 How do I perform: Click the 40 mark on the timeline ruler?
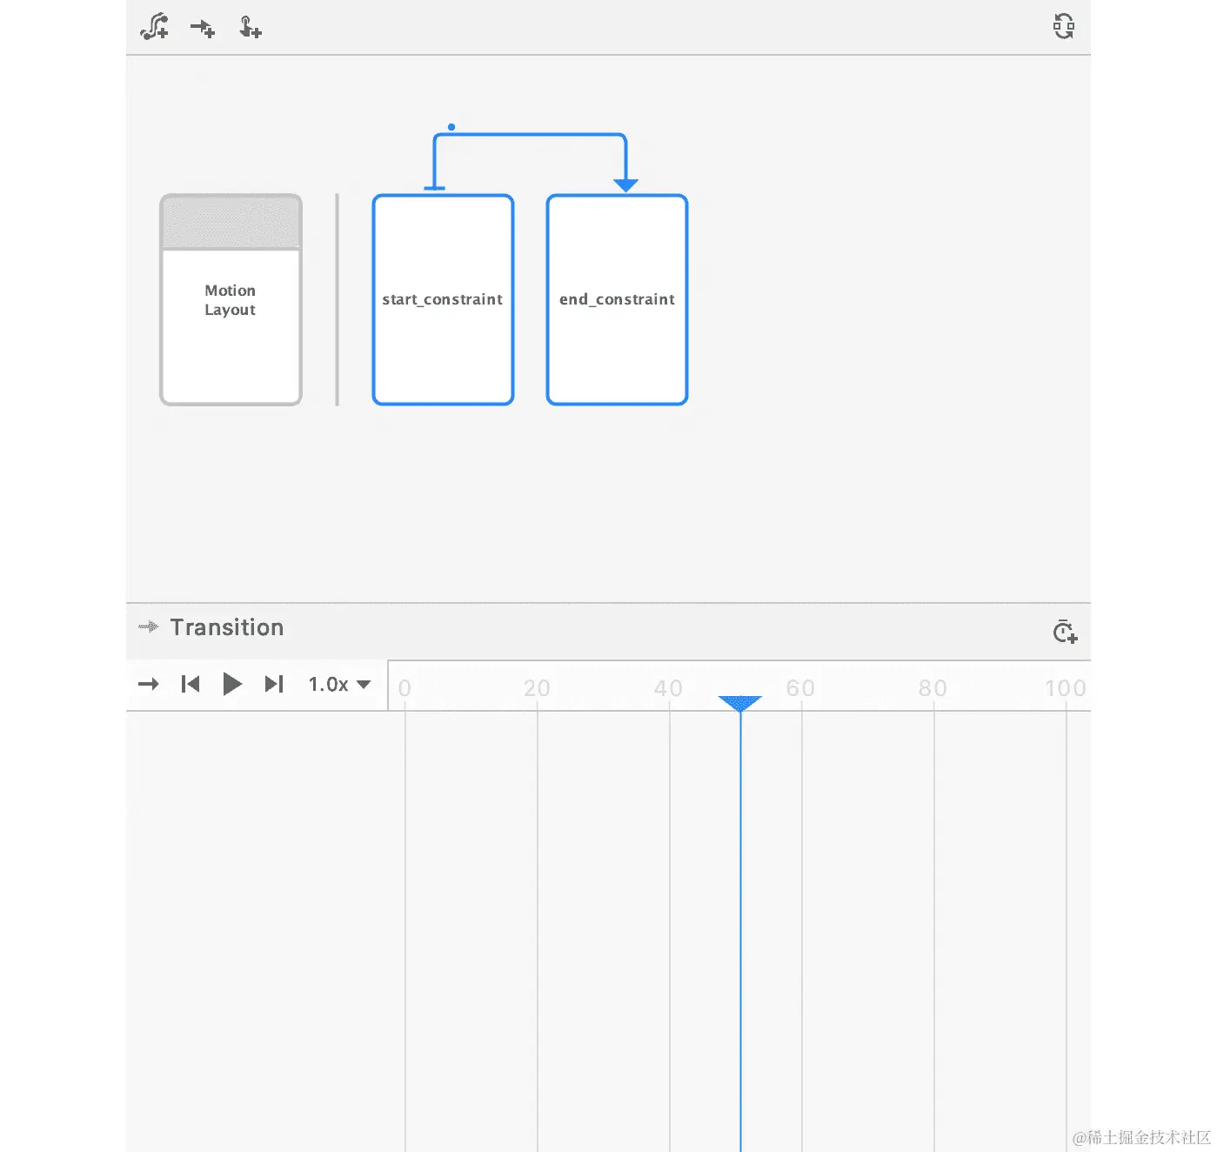(x=668, y=688)
